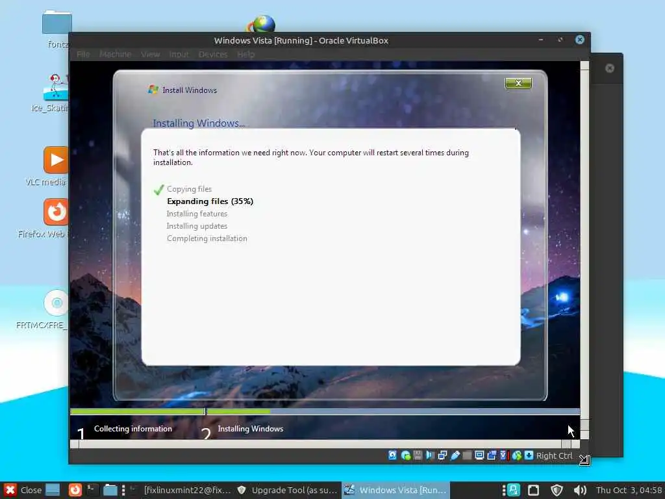Click the network adapters indicator icon

click(x=442, y=455)
